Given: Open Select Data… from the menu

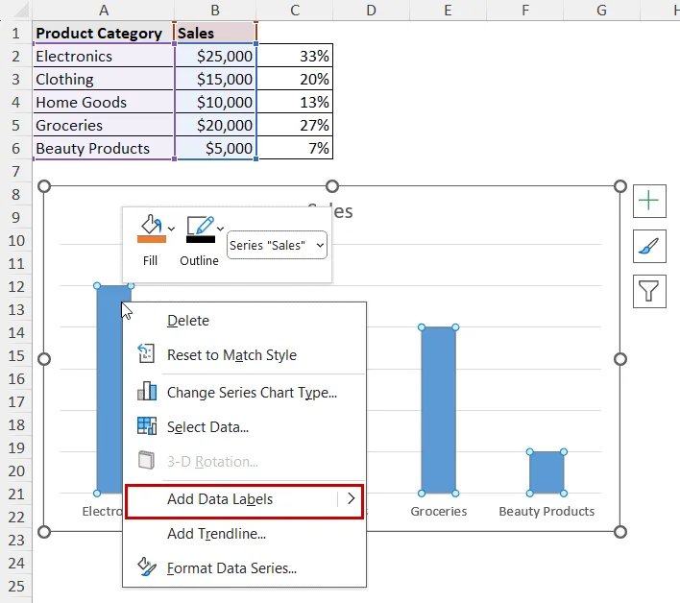Looking at the screenshot, I should [x=244, y=427].
